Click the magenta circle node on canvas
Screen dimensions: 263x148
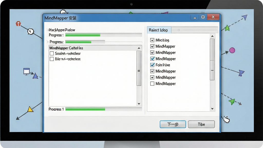(232, 50)
